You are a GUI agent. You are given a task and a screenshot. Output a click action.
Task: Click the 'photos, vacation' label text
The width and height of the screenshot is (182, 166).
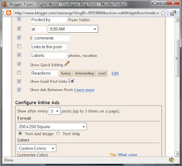82,55
